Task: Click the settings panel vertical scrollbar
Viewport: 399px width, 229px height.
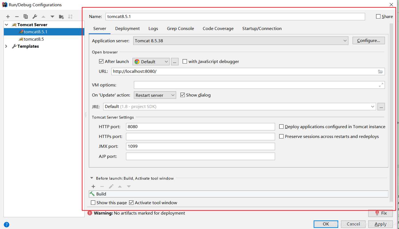Action: point(391,112)
